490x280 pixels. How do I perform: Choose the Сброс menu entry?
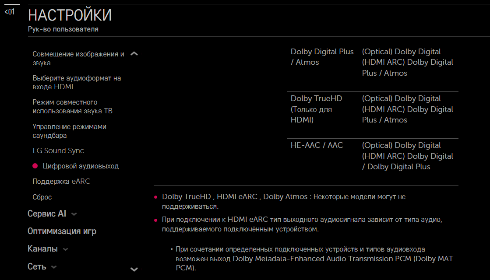(x=42, y=197)
